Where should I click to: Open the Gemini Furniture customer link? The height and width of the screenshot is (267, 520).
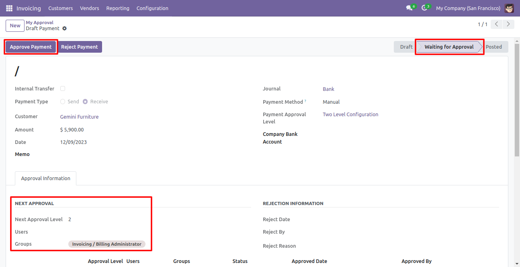click(x=79, y=117)
